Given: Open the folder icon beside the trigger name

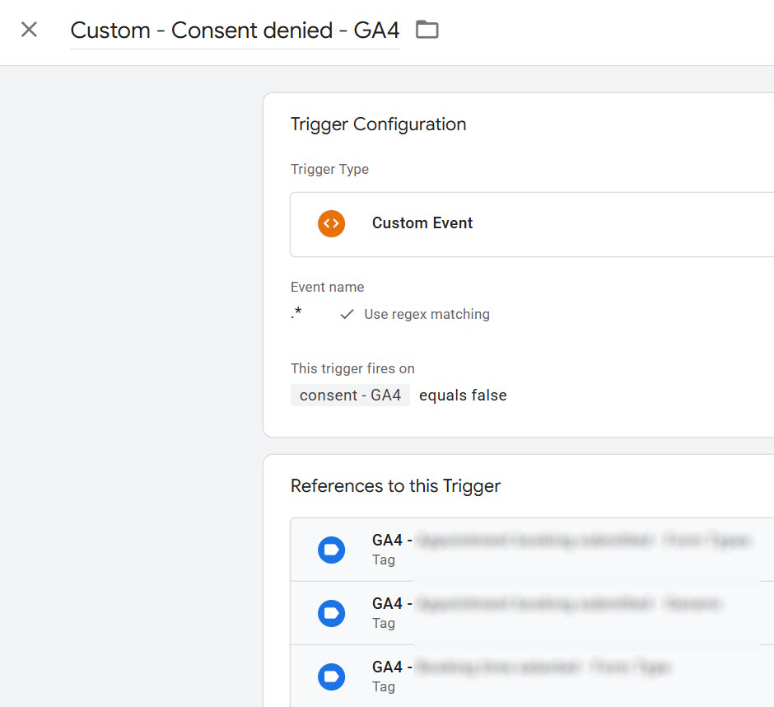Looking at the screenshot, I should 427,30.
